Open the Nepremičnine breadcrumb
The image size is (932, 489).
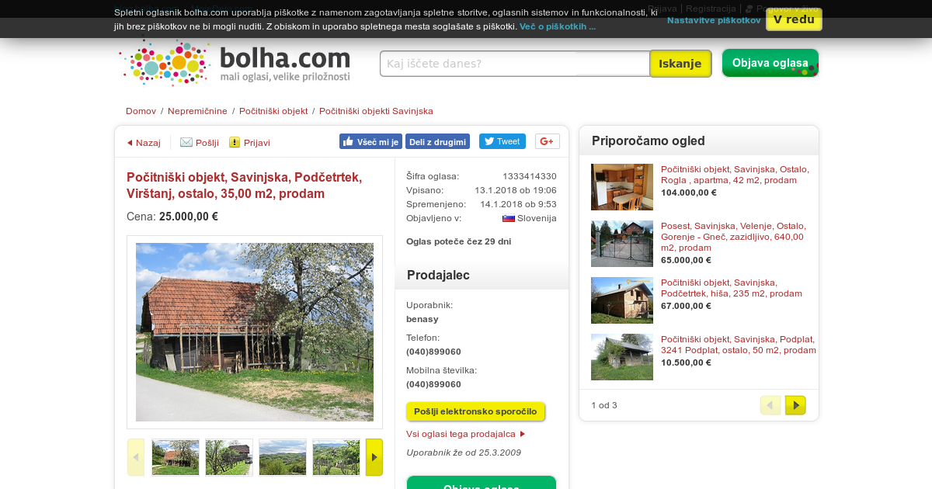(x=198, y=111)
